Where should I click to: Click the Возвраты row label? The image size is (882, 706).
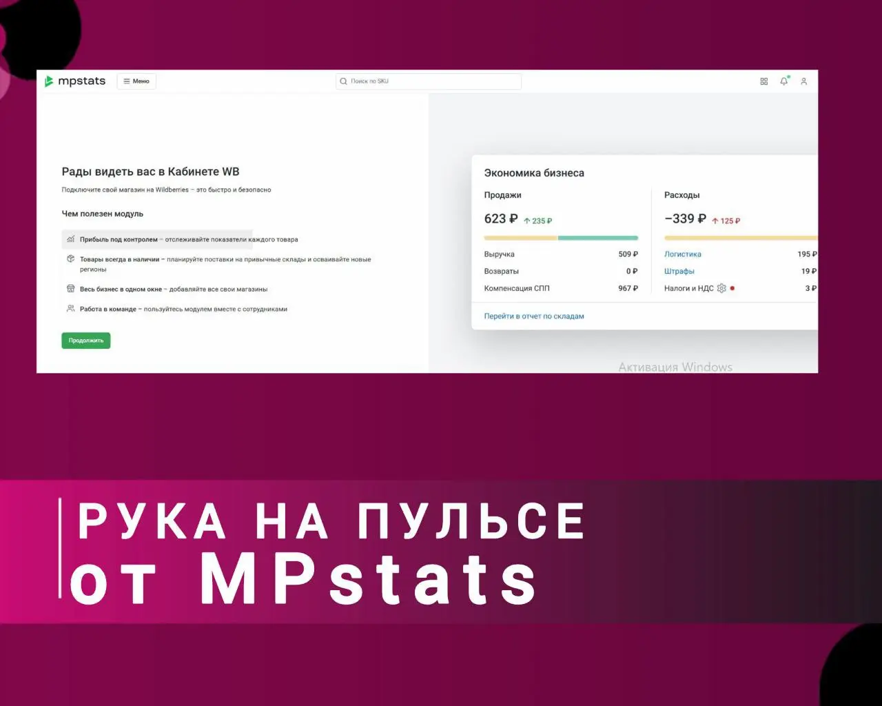click(502, 272)
